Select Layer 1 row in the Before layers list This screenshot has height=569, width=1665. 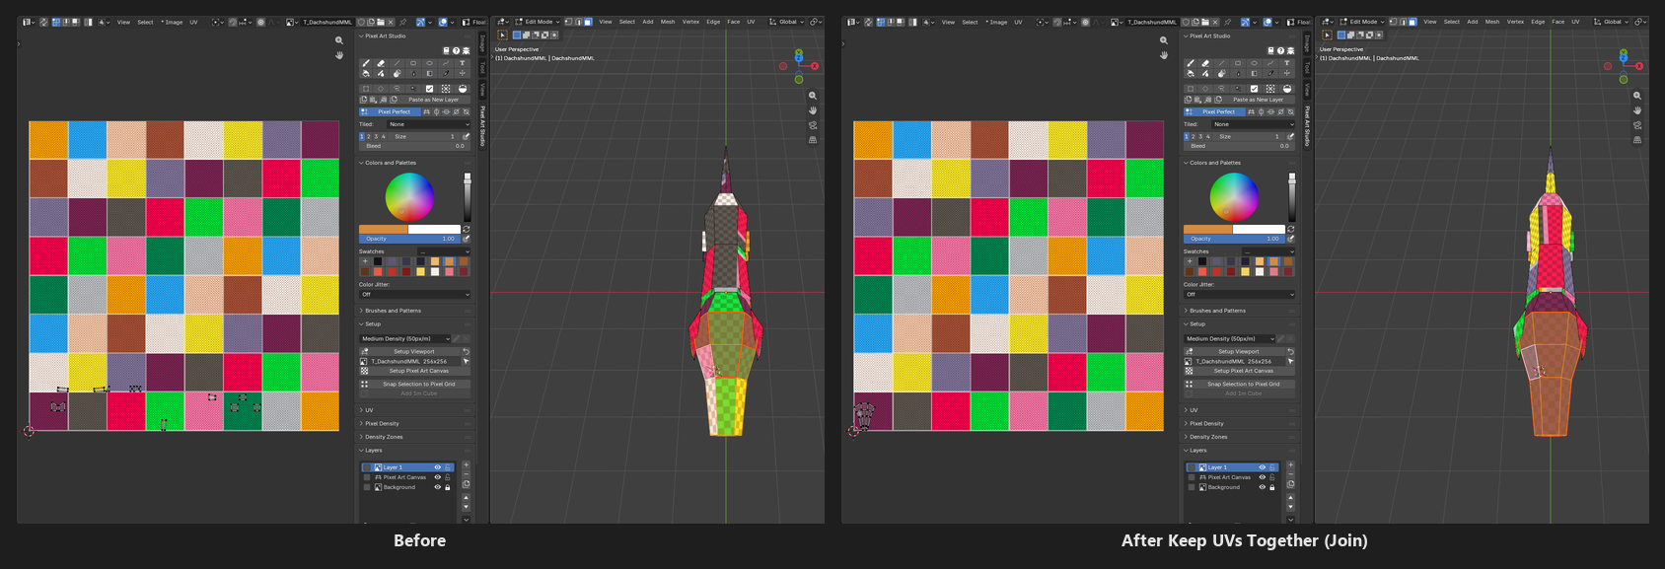tap(406, 467)
